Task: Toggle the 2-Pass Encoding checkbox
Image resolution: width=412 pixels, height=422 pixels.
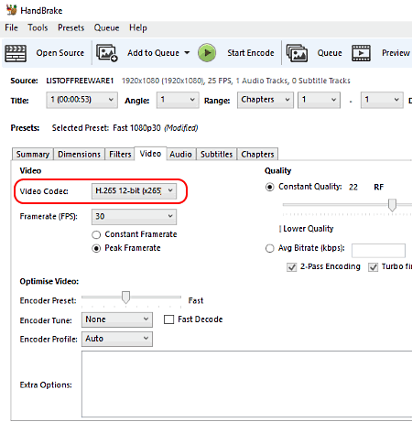Action: point(292,267)
